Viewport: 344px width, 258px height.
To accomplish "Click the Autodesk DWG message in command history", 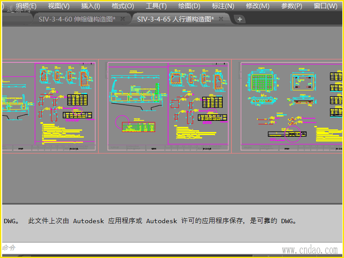I will point(150,221).
